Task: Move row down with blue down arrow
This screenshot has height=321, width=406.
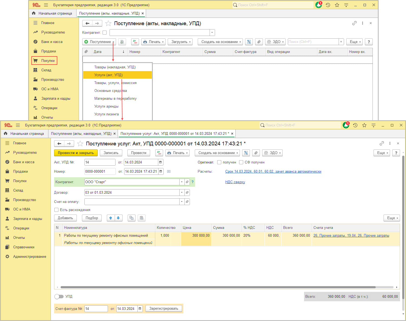Action: click(118, 218)
